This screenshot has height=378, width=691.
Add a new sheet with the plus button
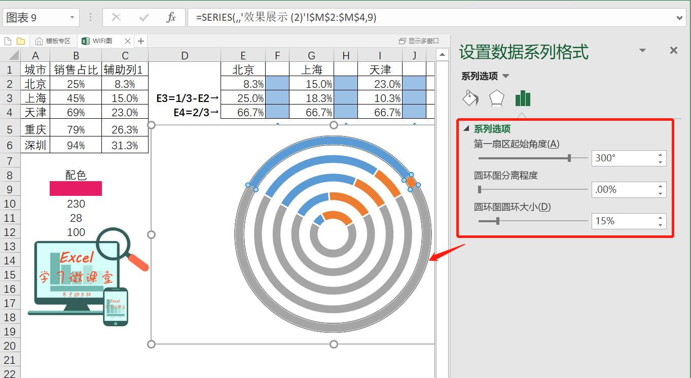[x=141, y=41]
